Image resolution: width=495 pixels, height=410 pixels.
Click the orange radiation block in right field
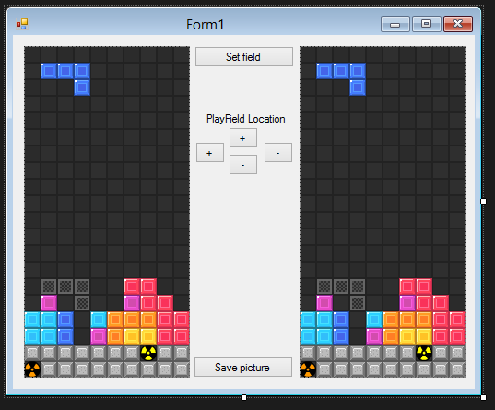click(x=308, y=369)
